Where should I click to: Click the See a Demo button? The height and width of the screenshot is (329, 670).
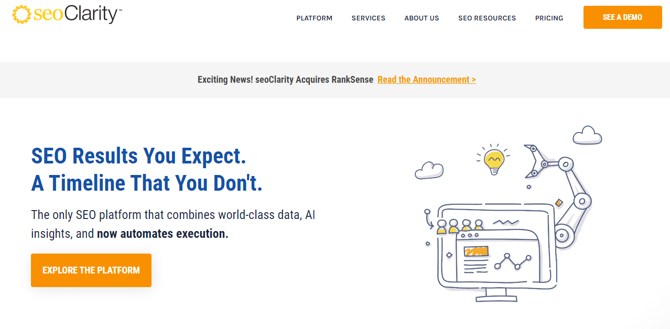pyautogui.click(x=622, y=17)
